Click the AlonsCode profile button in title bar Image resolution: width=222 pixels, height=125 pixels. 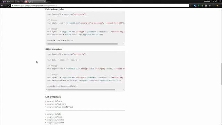[207, 1]
